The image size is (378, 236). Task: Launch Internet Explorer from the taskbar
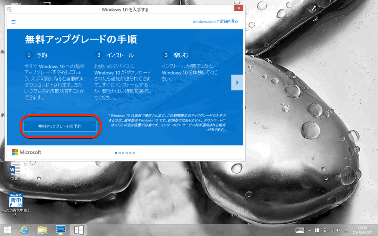click(24, 230)
